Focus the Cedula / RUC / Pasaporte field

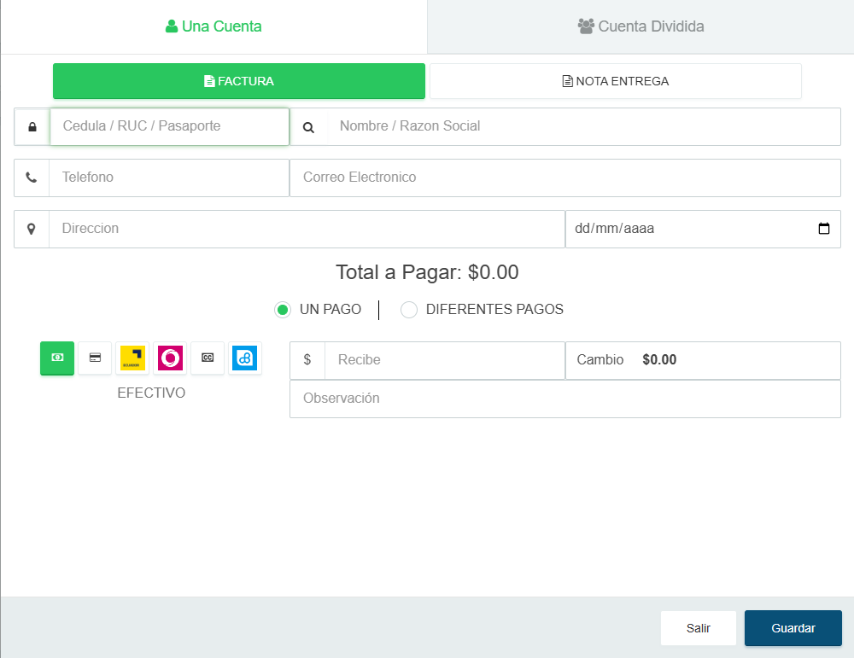[169, 127]
